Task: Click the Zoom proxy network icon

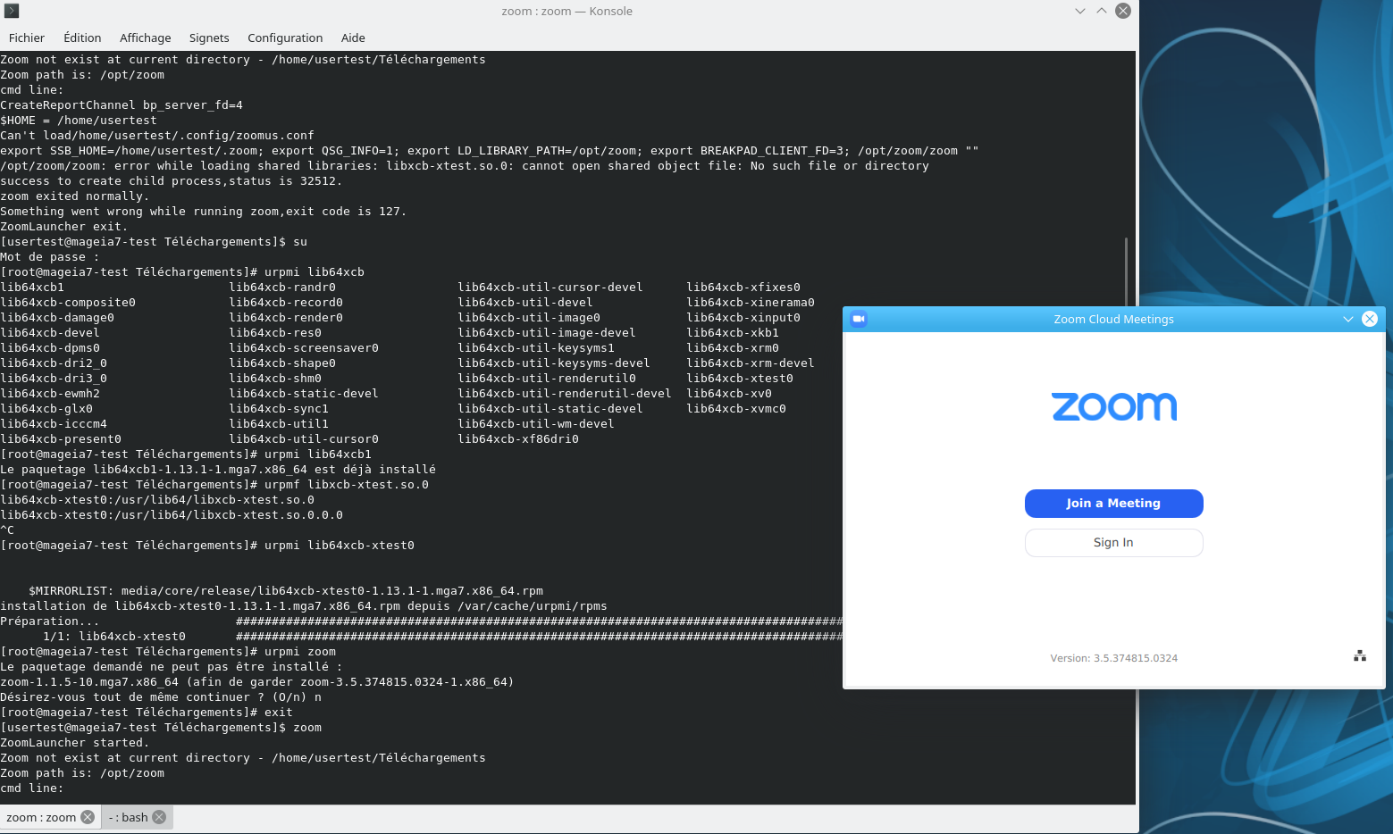Action: coord(1360,656)
